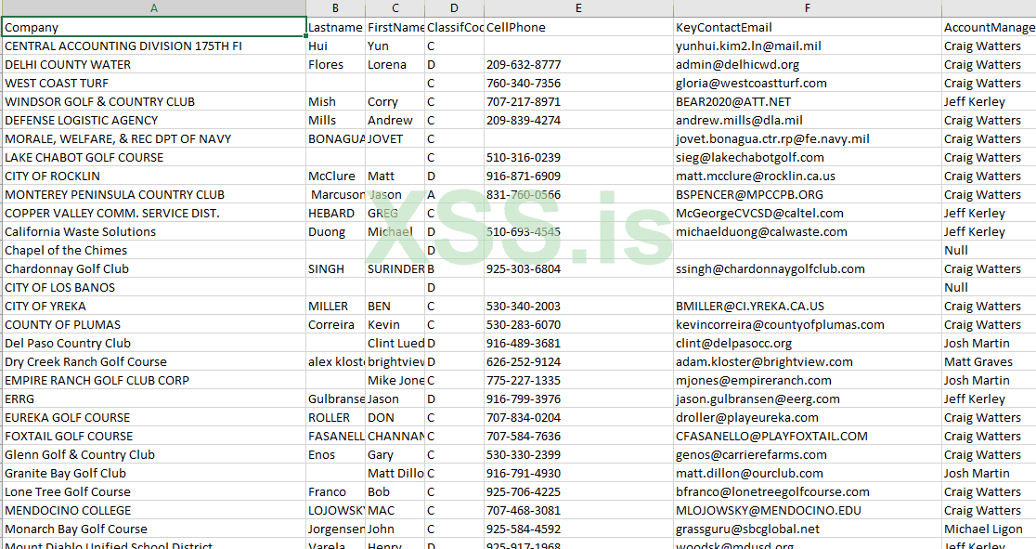Select firstname cell SURINDER
Screen dimensions: 1036x549
395,268
